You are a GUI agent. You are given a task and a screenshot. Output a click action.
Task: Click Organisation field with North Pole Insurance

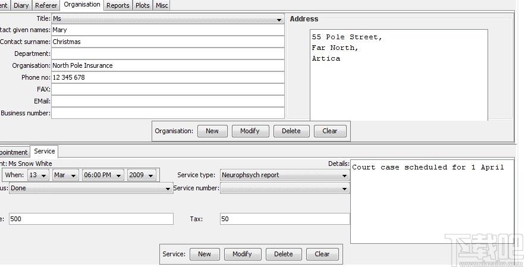168,65
